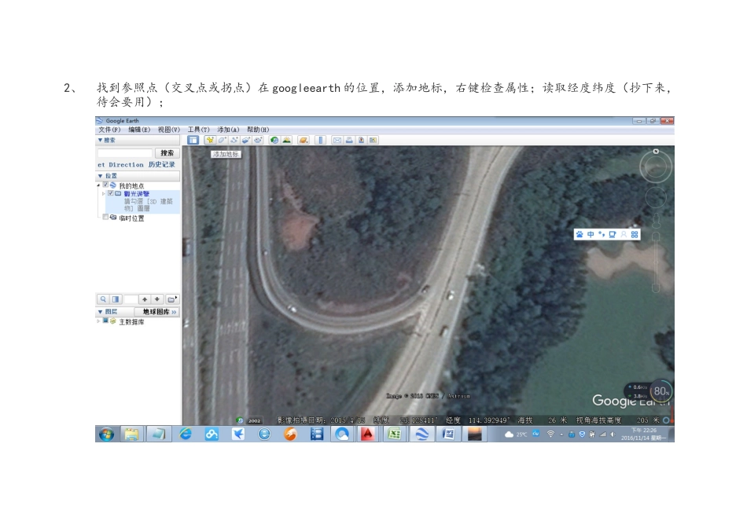Click the Add Image Overlay icon
The width and height of the screenshot is (747, 528).
tap(246, 140)
